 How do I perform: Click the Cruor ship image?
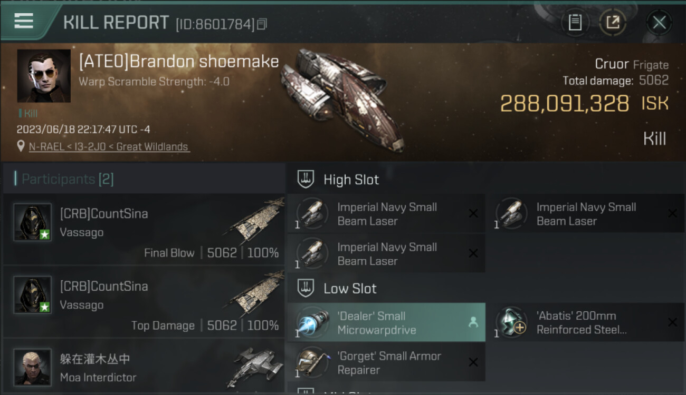pos(344,99)
